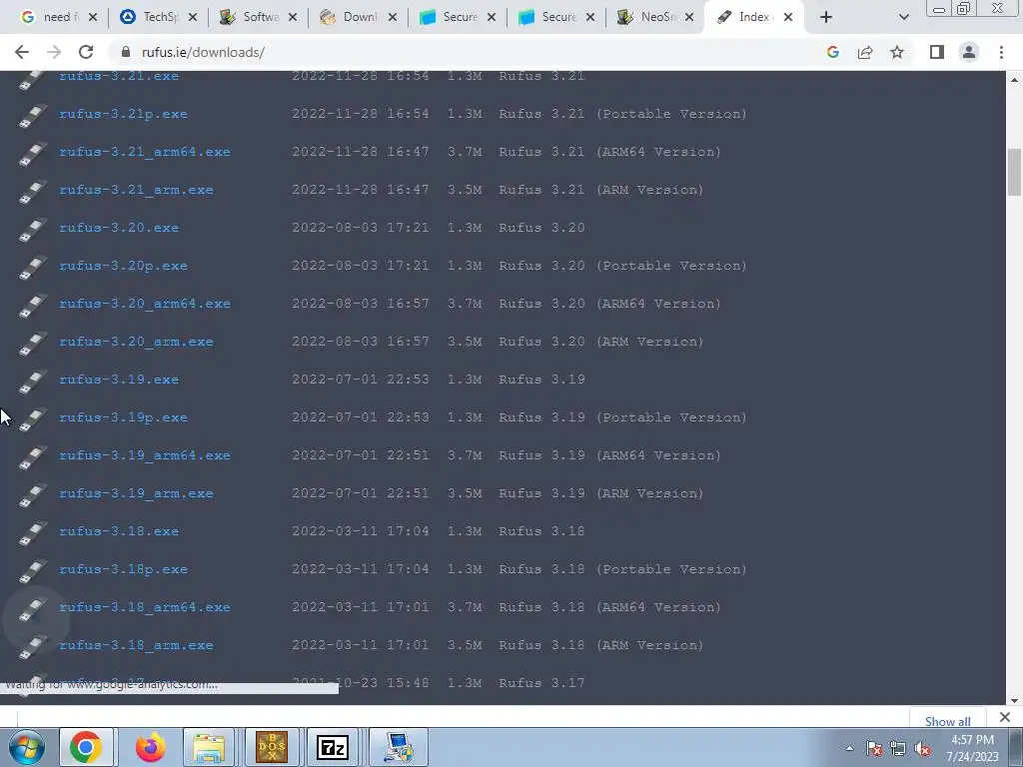
Task: Click the browser back arrow
Action: [22, 52]
